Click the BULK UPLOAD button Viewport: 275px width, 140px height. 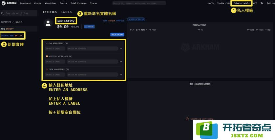(x=117, y=34)
